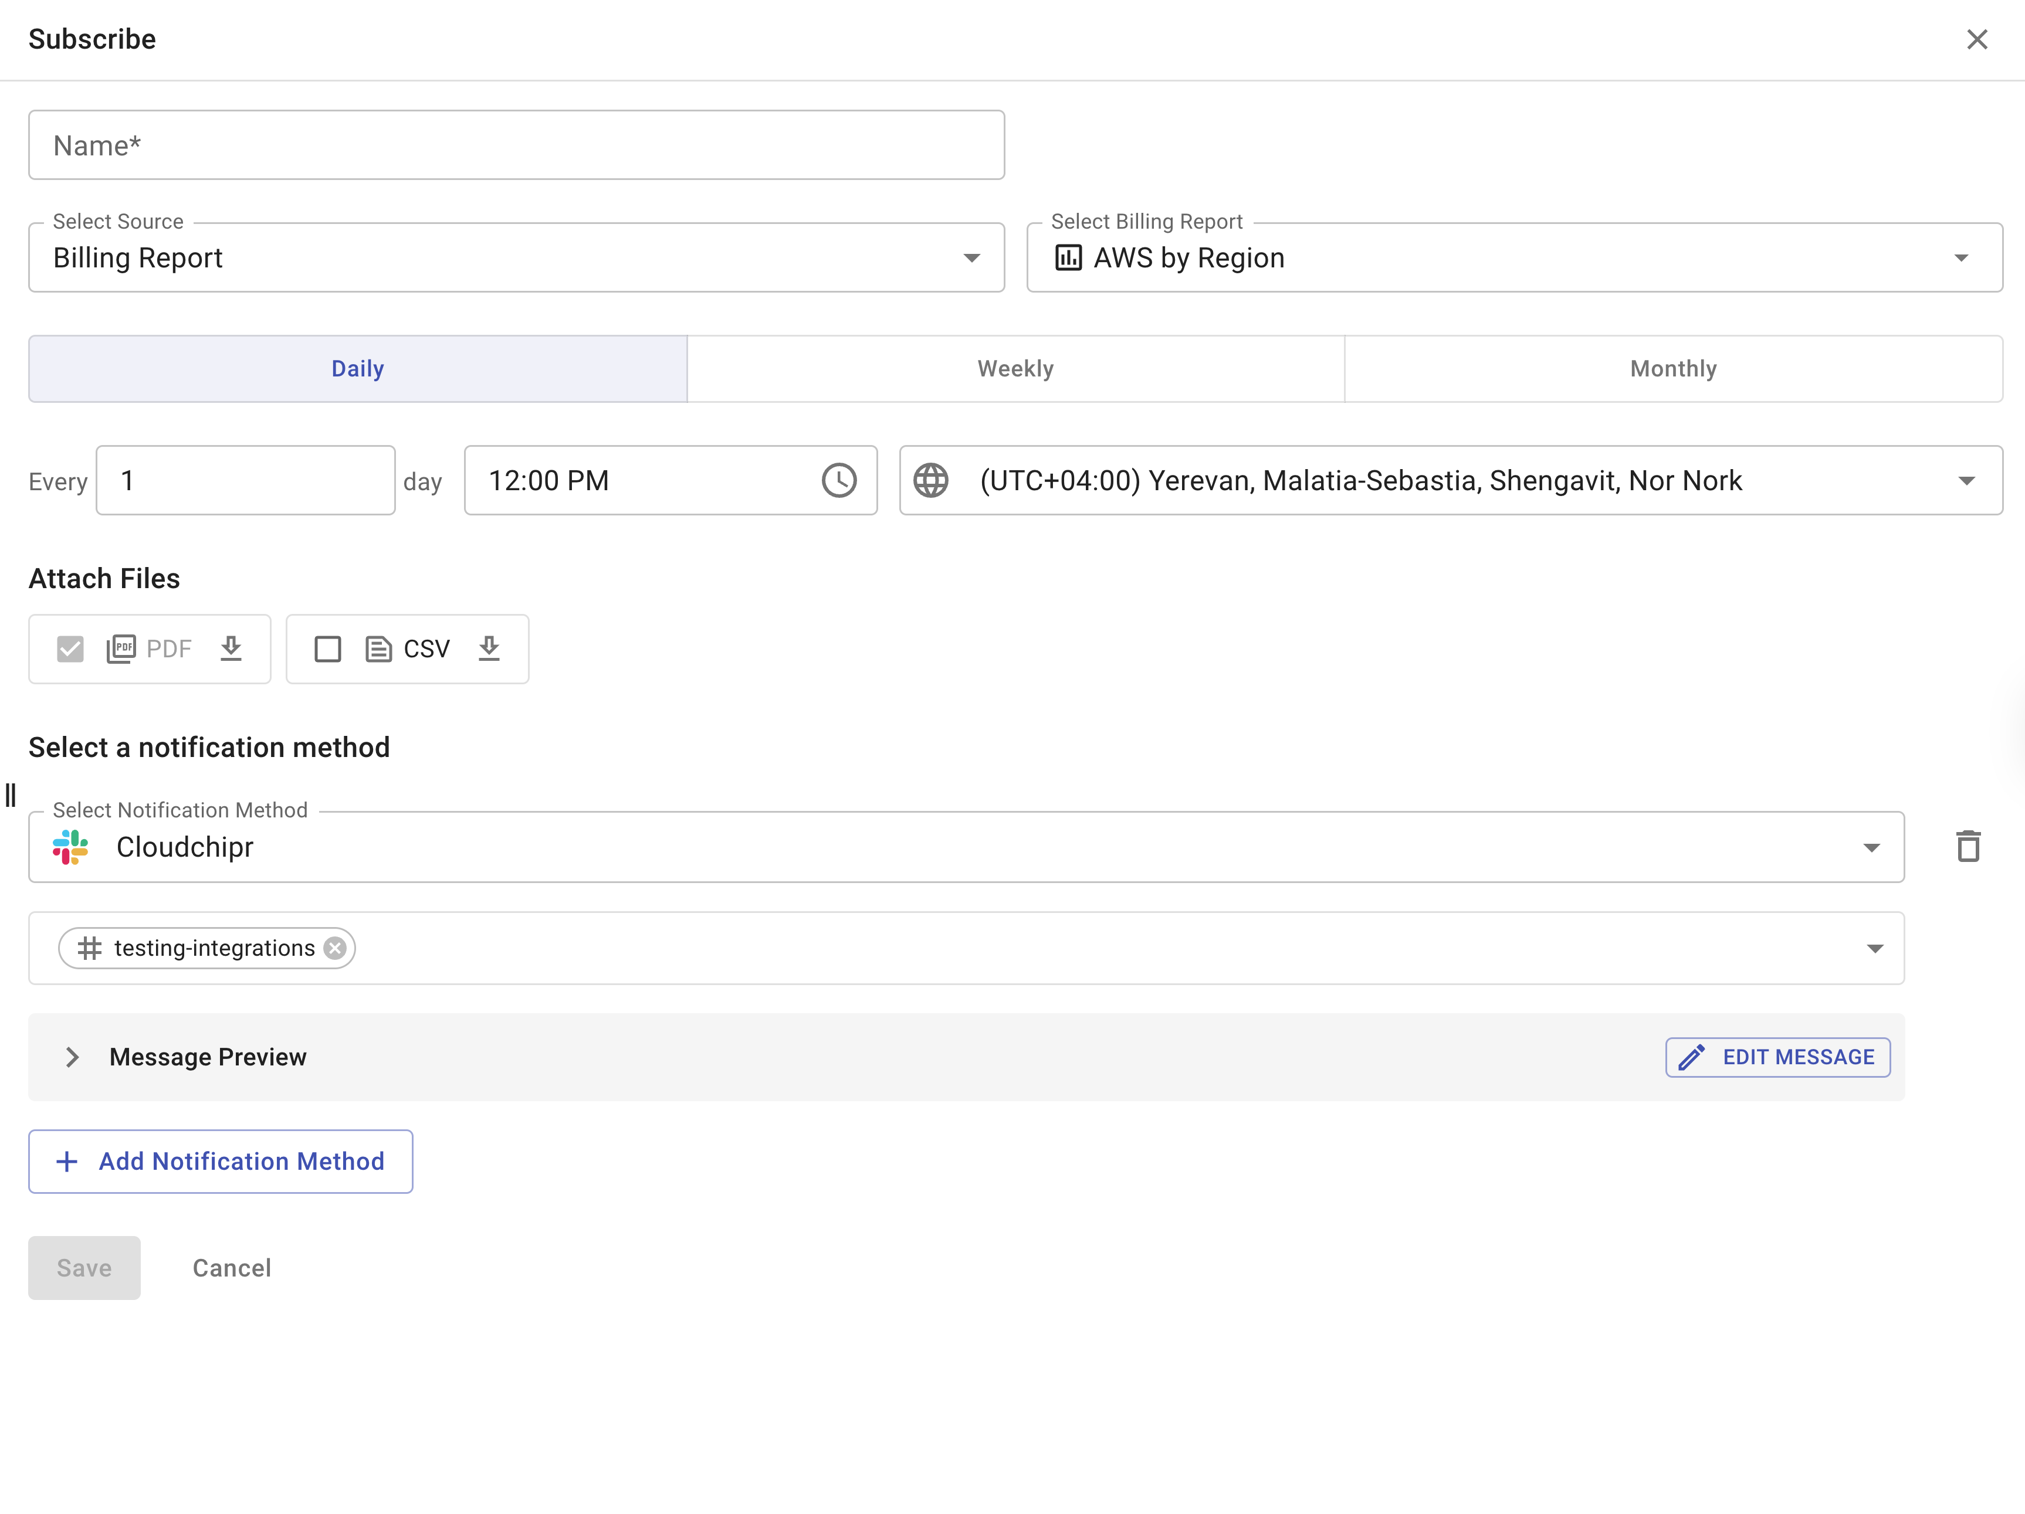This screenshot has width=2025, height=1514.
Task: Open the Select Source dropdown
Action: click(x=516, y=258)
